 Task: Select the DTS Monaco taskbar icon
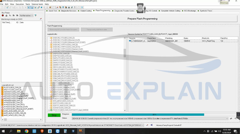(81, 131)
